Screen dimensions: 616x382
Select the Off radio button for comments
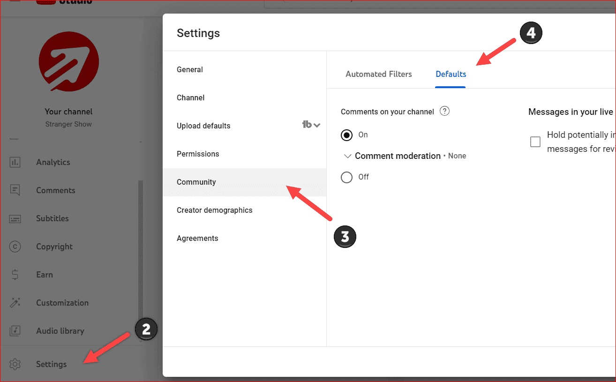pyautogui.click(x=346, y=177)
